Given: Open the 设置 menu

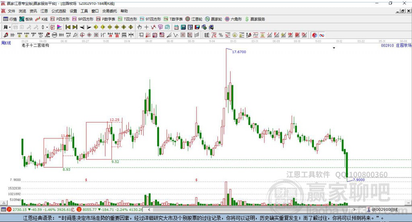Looking at the screenshot, I should point(73,11).
